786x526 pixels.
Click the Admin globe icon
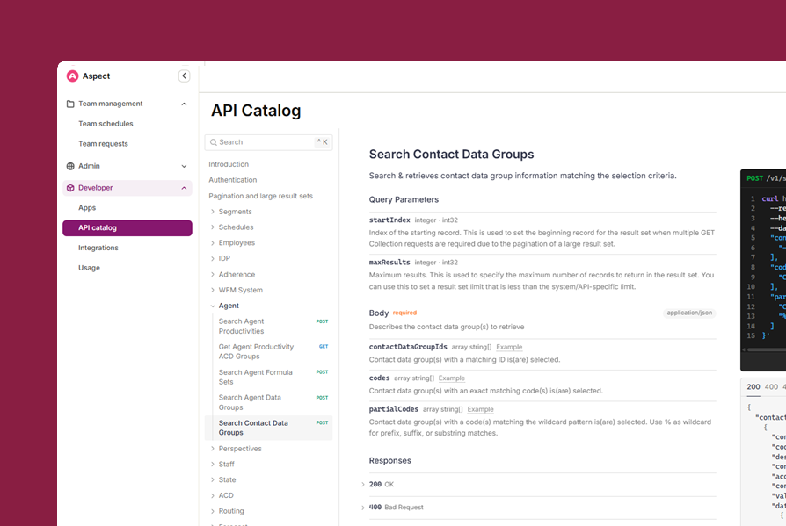click(x=70, y=166)
